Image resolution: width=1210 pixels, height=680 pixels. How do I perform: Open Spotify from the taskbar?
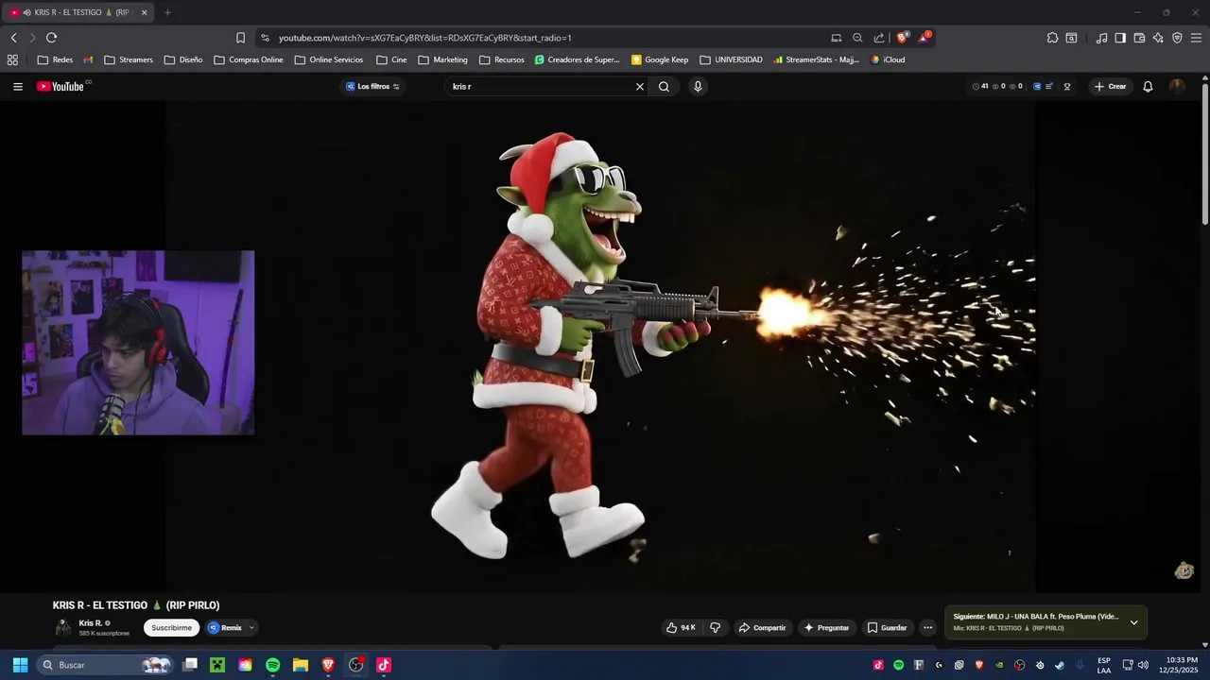pyautogui.click(x=272, y=665)
